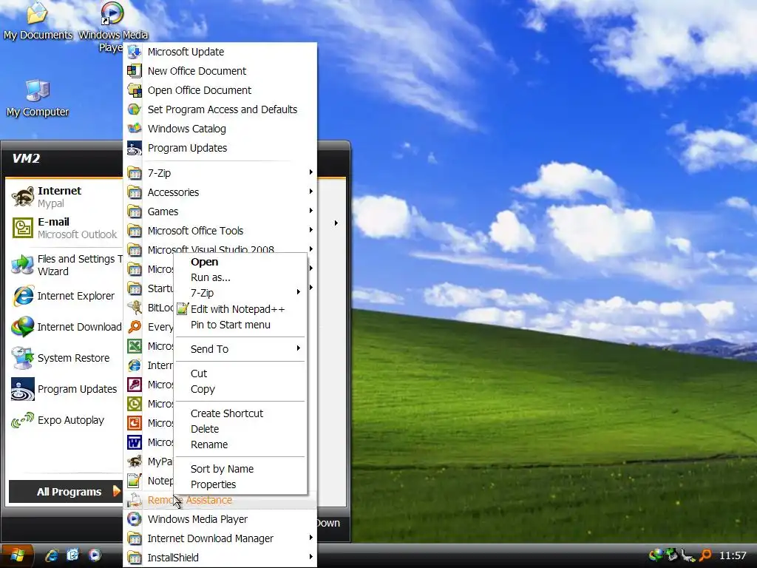757x568 pixels.
Task: Click Media Player quick launch icon
Action: [x=95, y=555]
